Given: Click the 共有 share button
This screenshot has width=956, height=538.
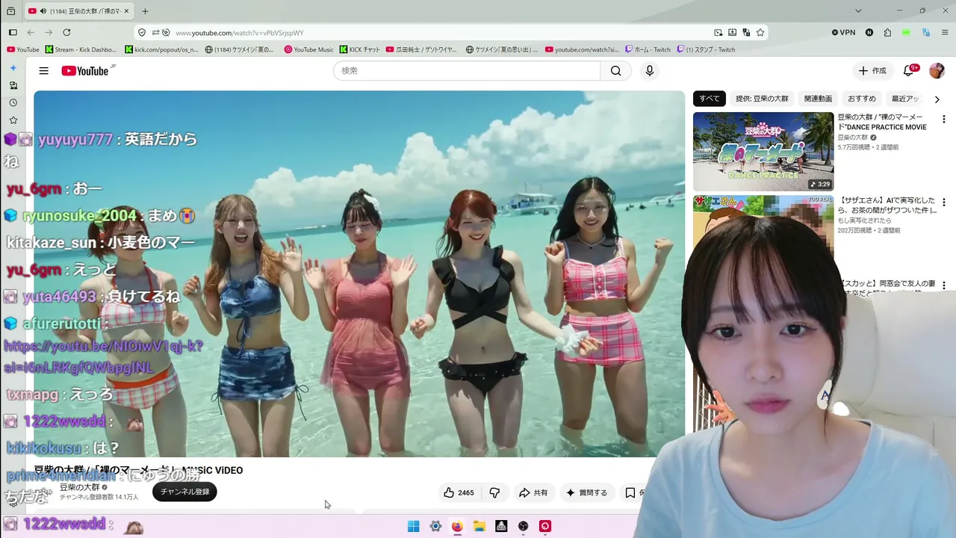Looking at the screenshot, I should click(533, 492).
